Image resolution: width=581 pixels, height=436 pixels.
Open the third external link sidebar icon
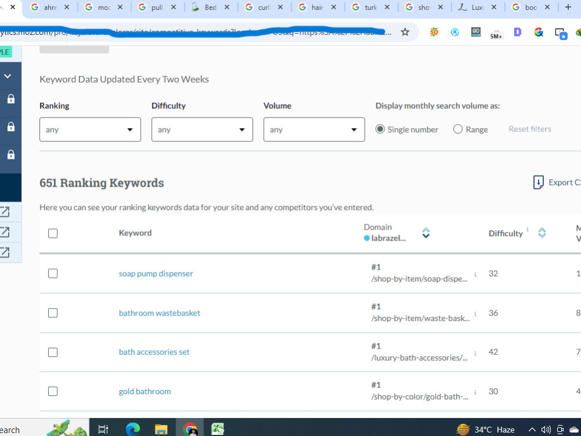(5, 252)
